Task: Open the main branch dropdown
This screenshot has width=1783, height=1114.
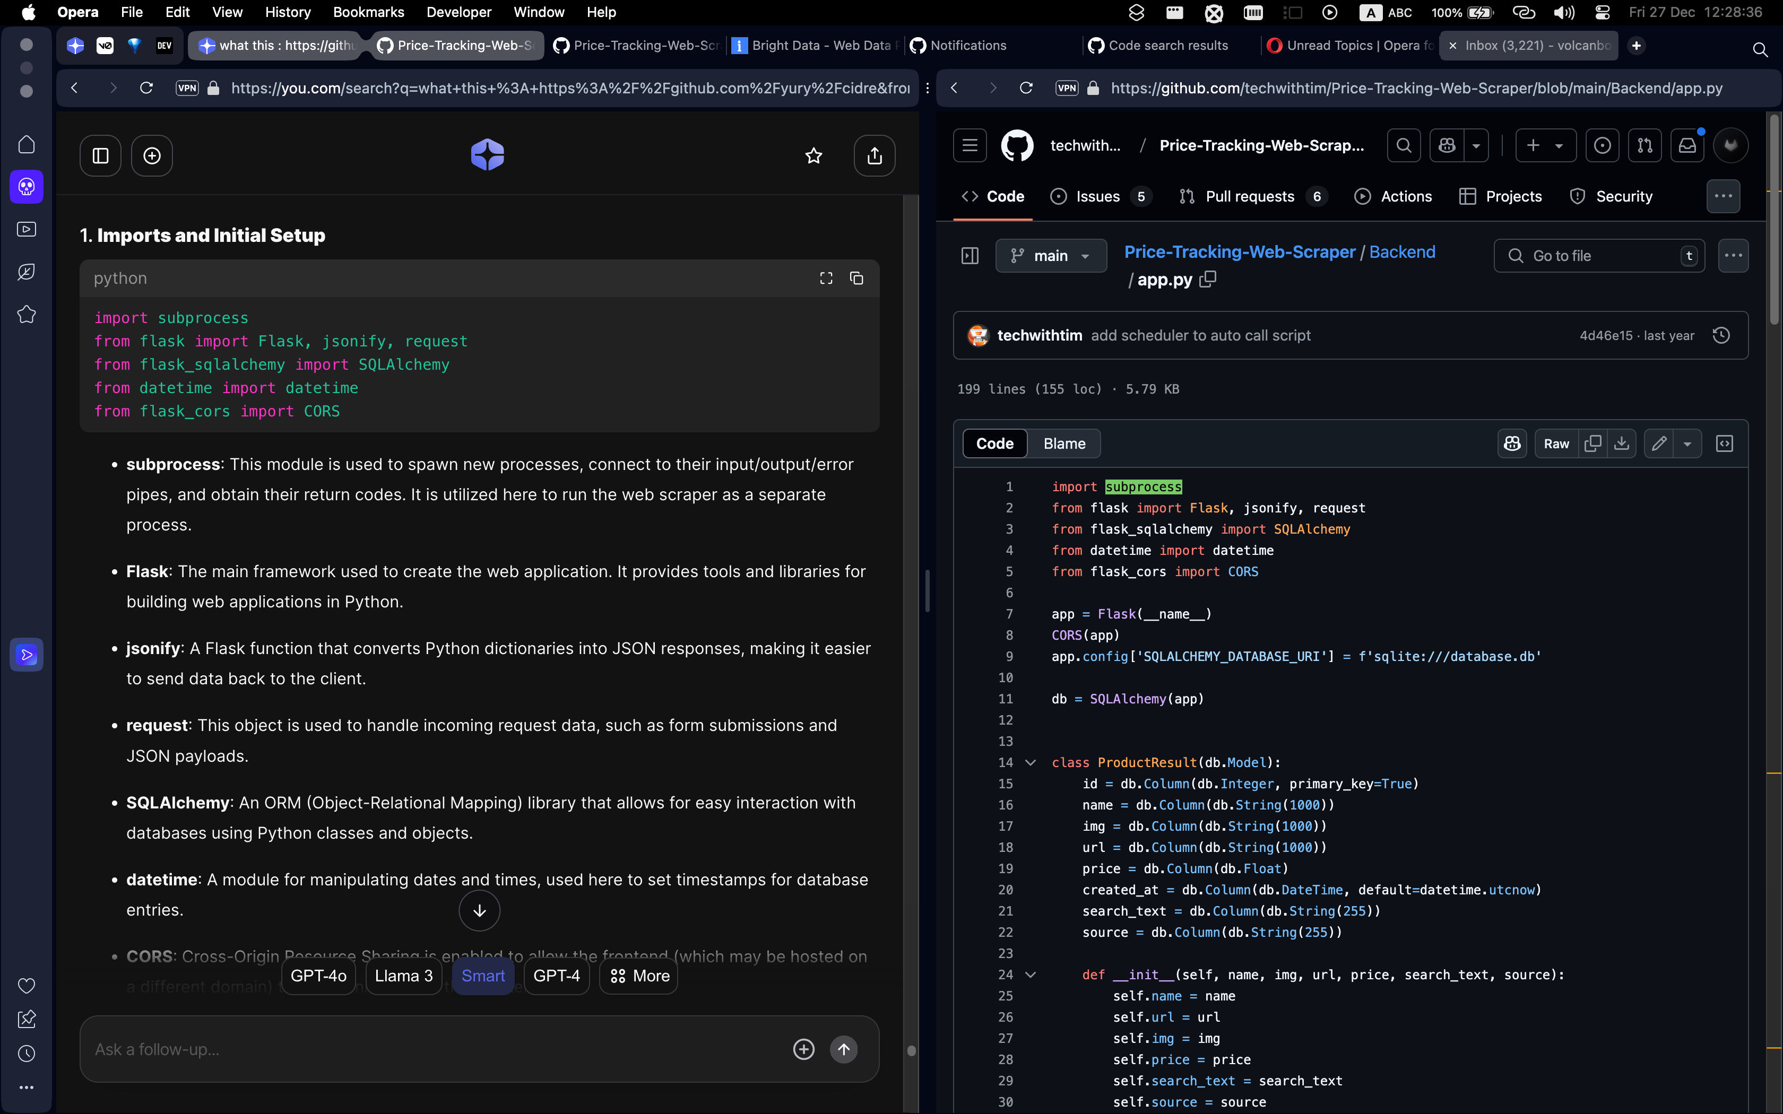Action: tap(1051, 256)
